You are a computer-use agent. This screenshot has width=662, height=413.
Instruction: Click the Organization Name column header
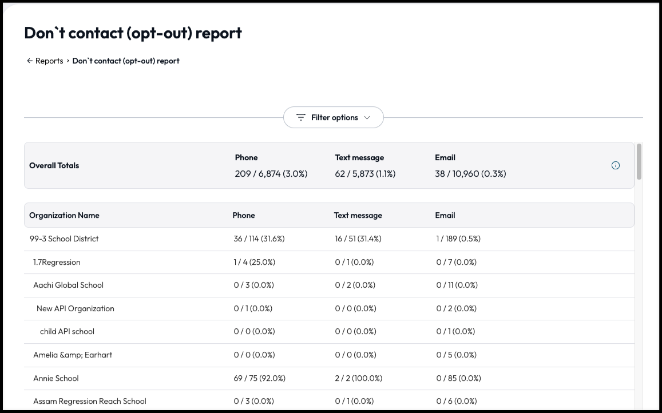pos(64,215)
